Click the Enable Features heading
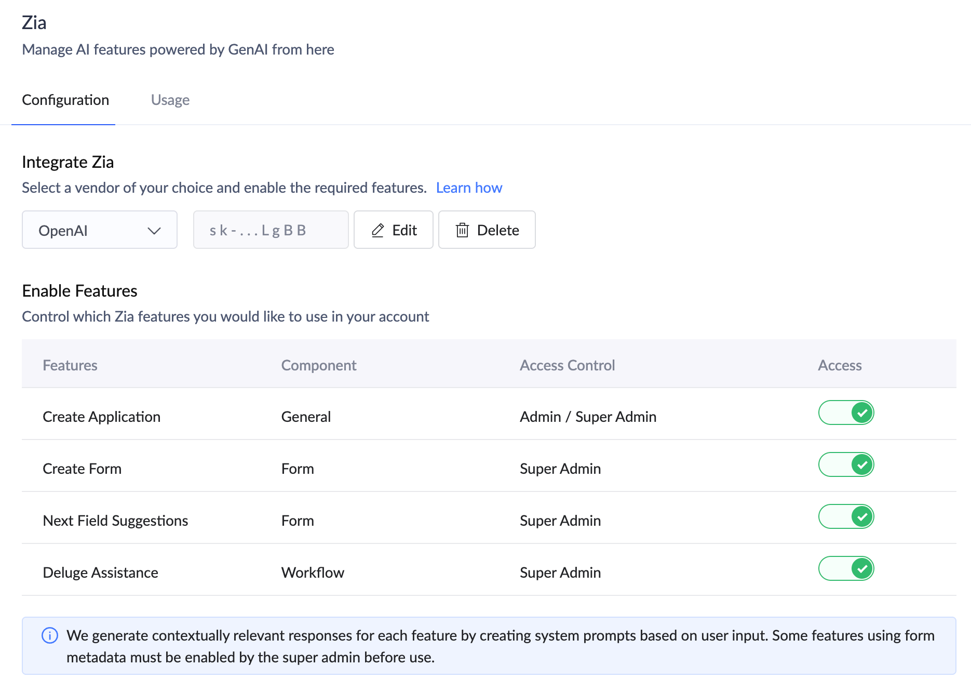 point(79,291)
